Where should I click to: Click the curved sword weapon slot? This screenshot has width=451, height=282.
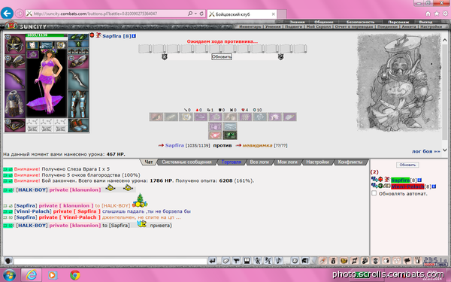click(15, 80)
